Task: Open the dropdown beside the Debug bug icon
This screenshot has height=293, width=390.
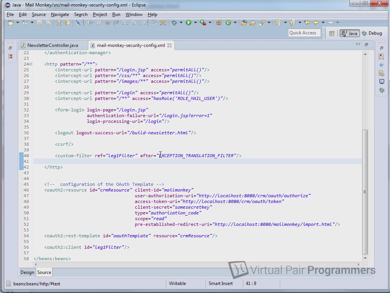Action: point(181,23)
